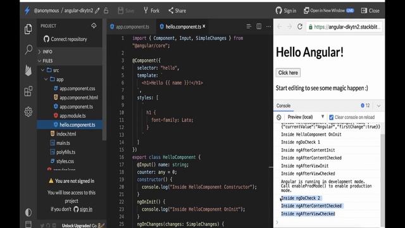Click the download project icon
This screenshot has width=405, height=228.
[x=94, y=25]
